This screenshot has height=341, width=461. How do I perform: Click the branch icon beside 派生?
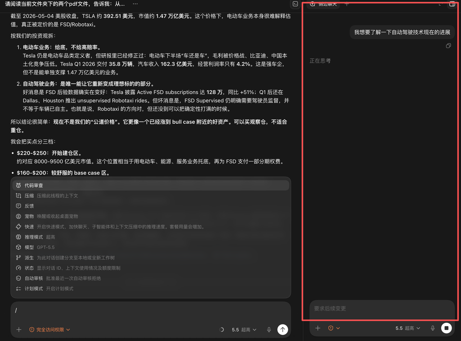click(x=18, y=258)
